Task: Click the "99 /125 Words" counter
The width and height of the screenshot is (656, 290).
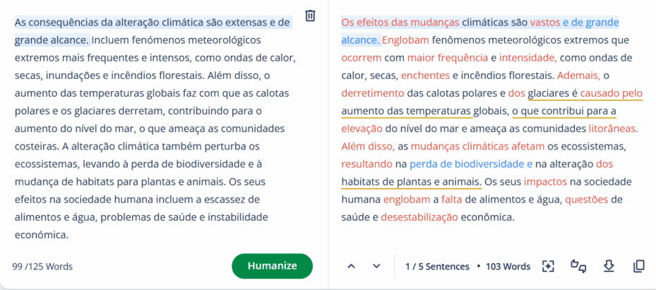Action: [42, 267]
